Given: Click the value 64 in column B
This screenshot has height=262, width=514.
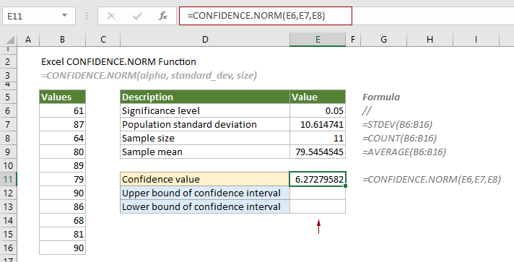Looking at the screenshot, I should [62, 139].
